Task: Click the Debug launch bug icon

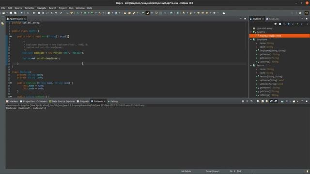Action: pyautogui.click(x=78, y=13)
